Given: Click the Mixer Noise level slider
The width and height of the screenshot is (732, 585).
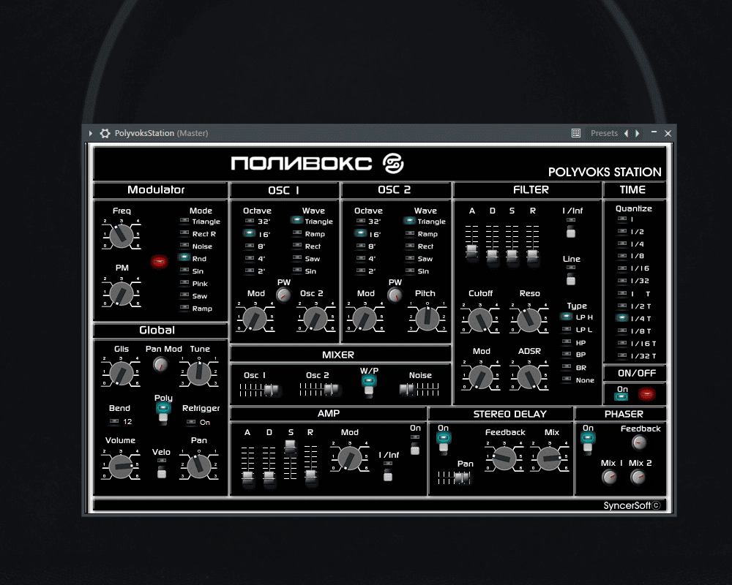Looking at the screenshot, I should click(x=406, y=389).
